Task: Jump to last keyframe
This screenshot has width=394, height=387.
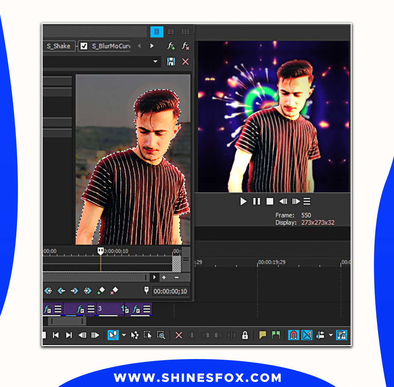Action: click(87, 291)
